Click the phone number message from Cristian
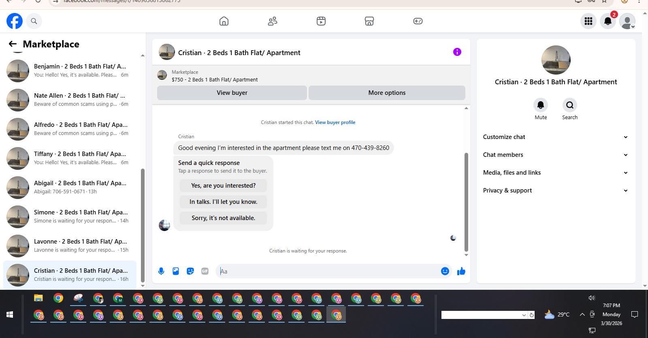The width and height of the screenshot is (648, 338). pyautogui.click(x=283, y=148)
